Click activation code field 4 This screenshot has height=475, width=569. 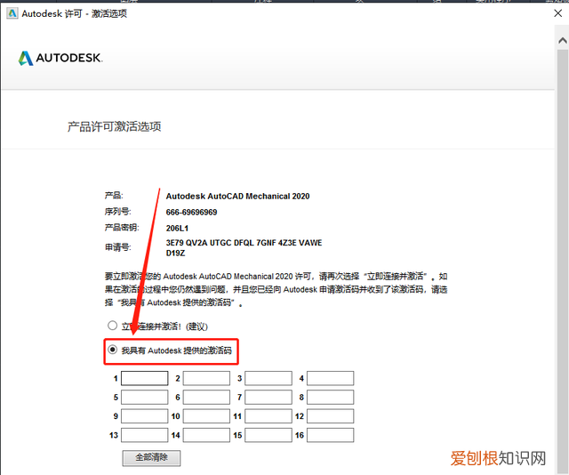tap(330, 378)
